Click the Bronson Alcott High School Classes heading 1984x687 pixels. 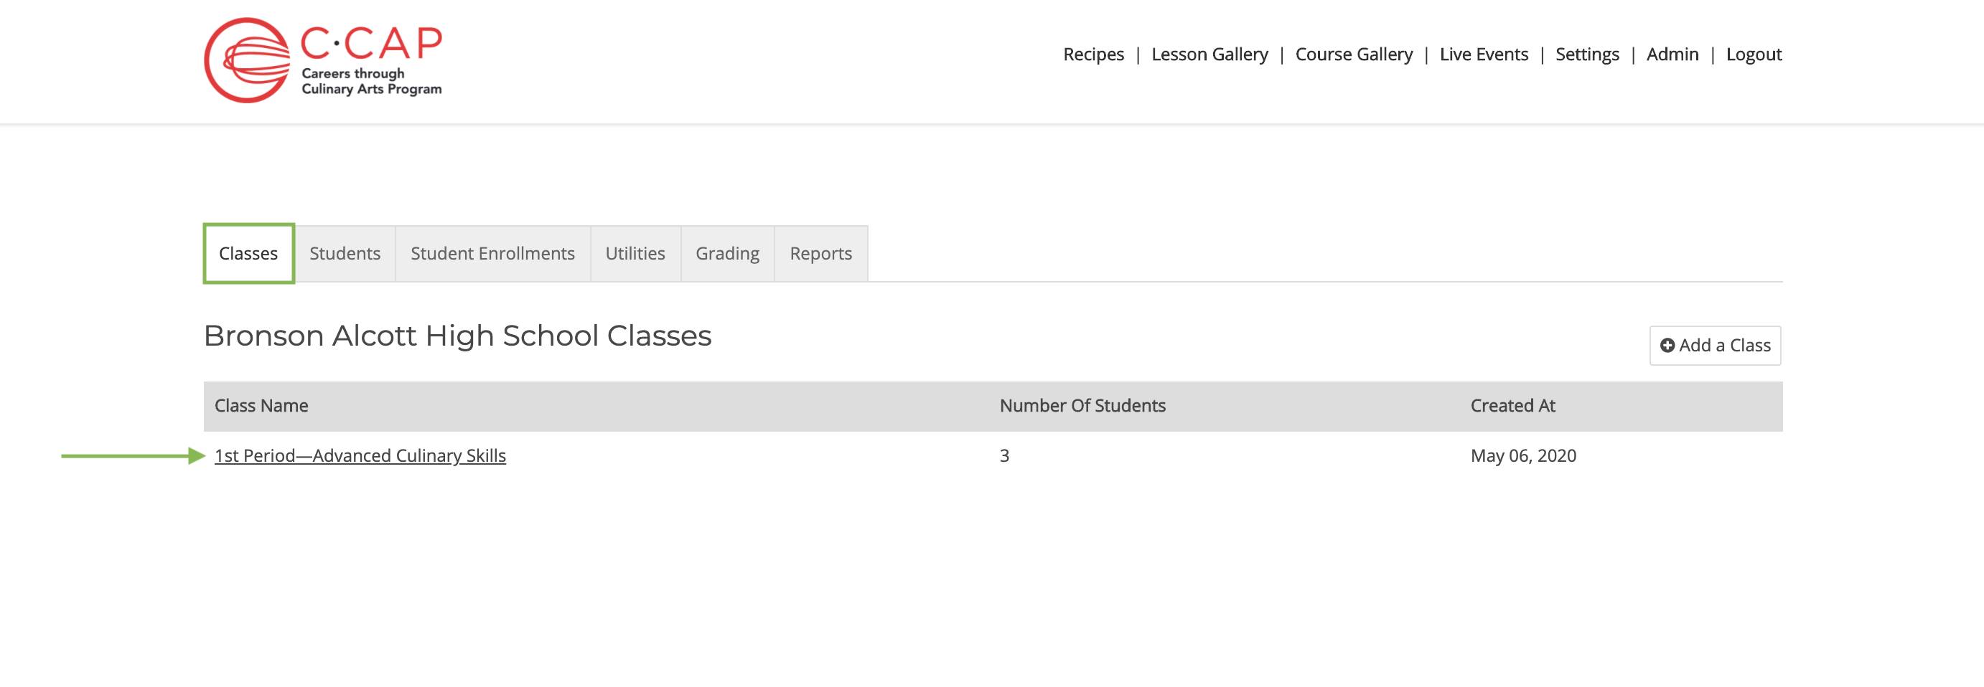coord(457,336)
